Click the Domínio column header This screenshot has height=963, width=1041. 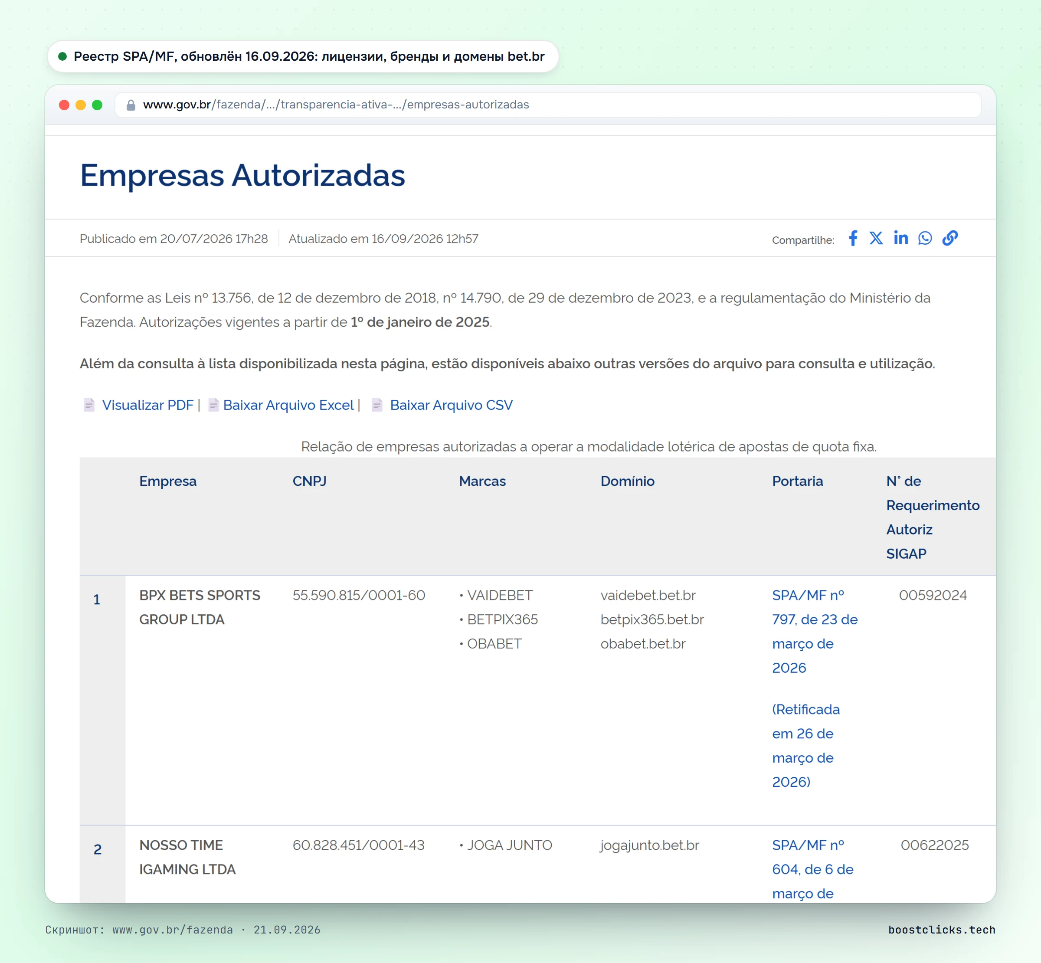627,481
